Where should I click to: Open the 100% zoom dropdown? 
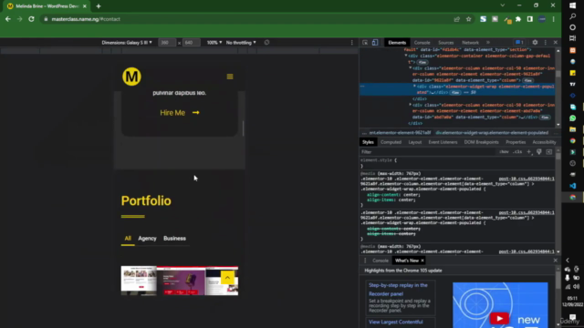click(214, 43)
